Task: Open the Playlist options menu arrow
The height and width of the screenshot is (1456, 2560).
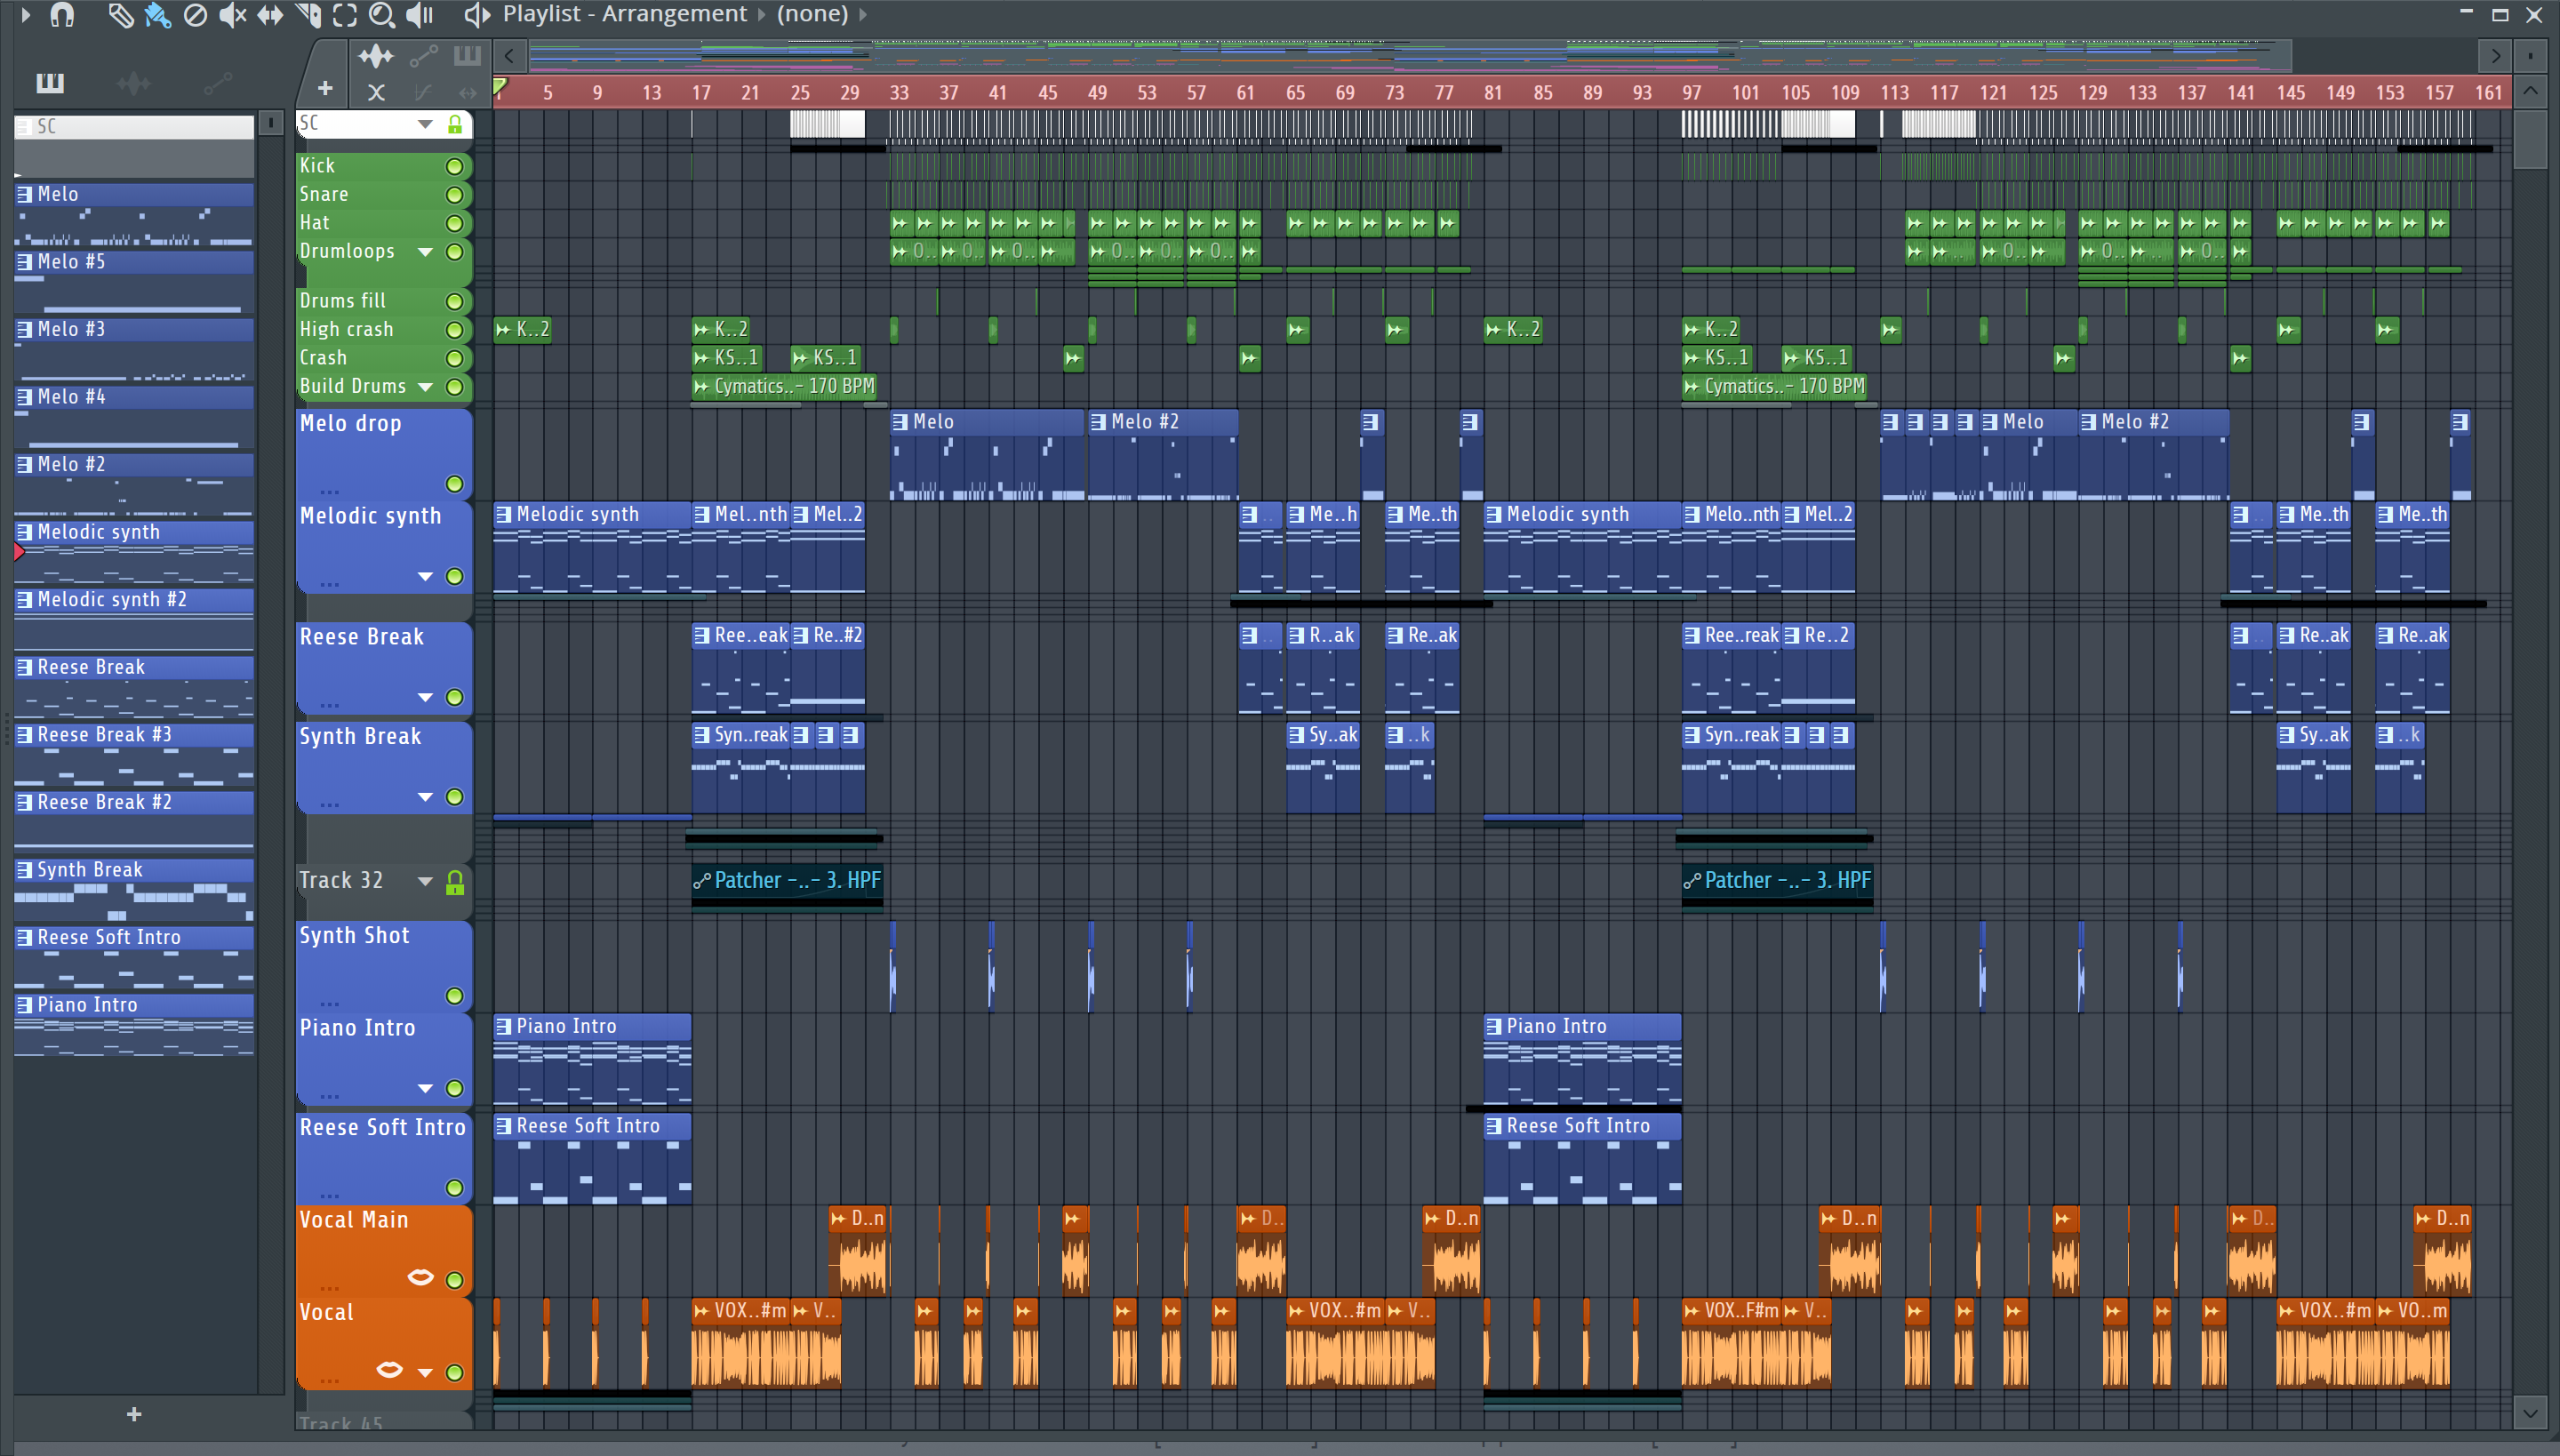Action: pos(26,14)
